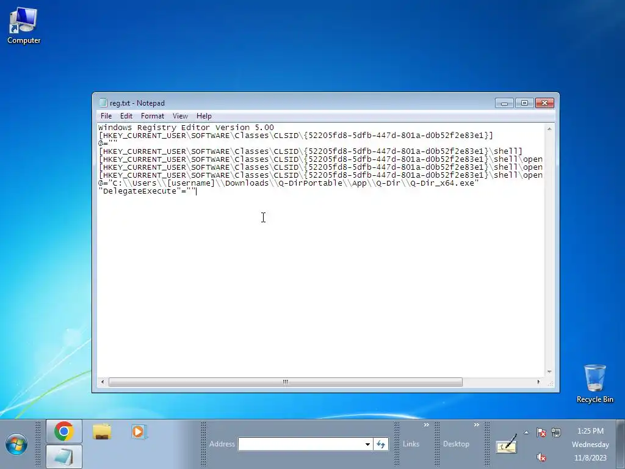Click the horizontal scrollbar right arrow
This screenshot has height=469, width=625.
(x=539, y=382)
